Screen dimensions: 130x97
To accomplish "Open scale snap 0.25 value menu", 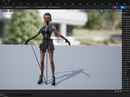I will [x=115, y=11].
